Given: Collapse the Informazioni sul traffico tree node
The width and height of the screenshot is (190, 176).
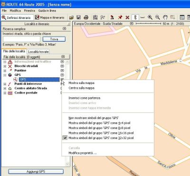Looking at the screenshot, I should click(5, 62).
